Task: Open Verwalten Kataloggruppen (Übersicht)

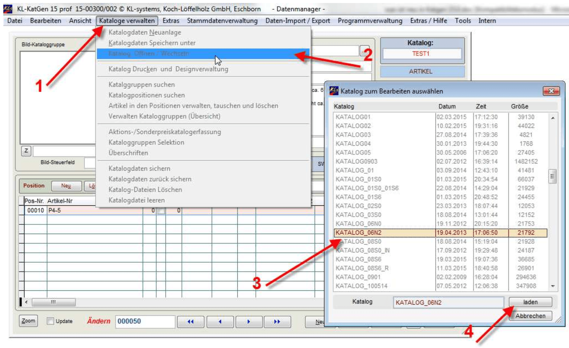Action: click(203, 116)
